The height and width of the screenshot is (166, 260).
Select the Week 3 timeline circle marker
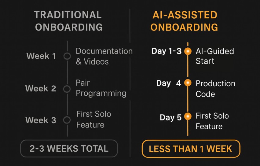click(67, 120)
